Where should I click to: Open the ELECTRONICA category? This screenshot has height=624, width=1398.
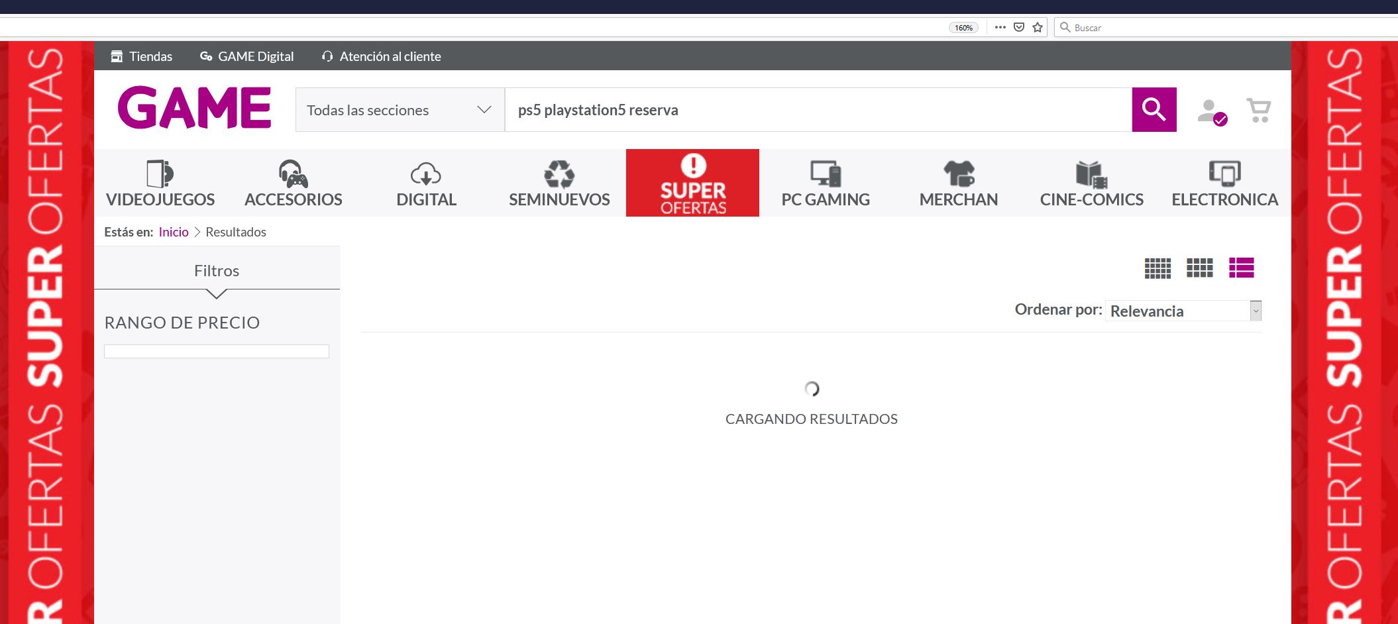tap(1224, 183)
